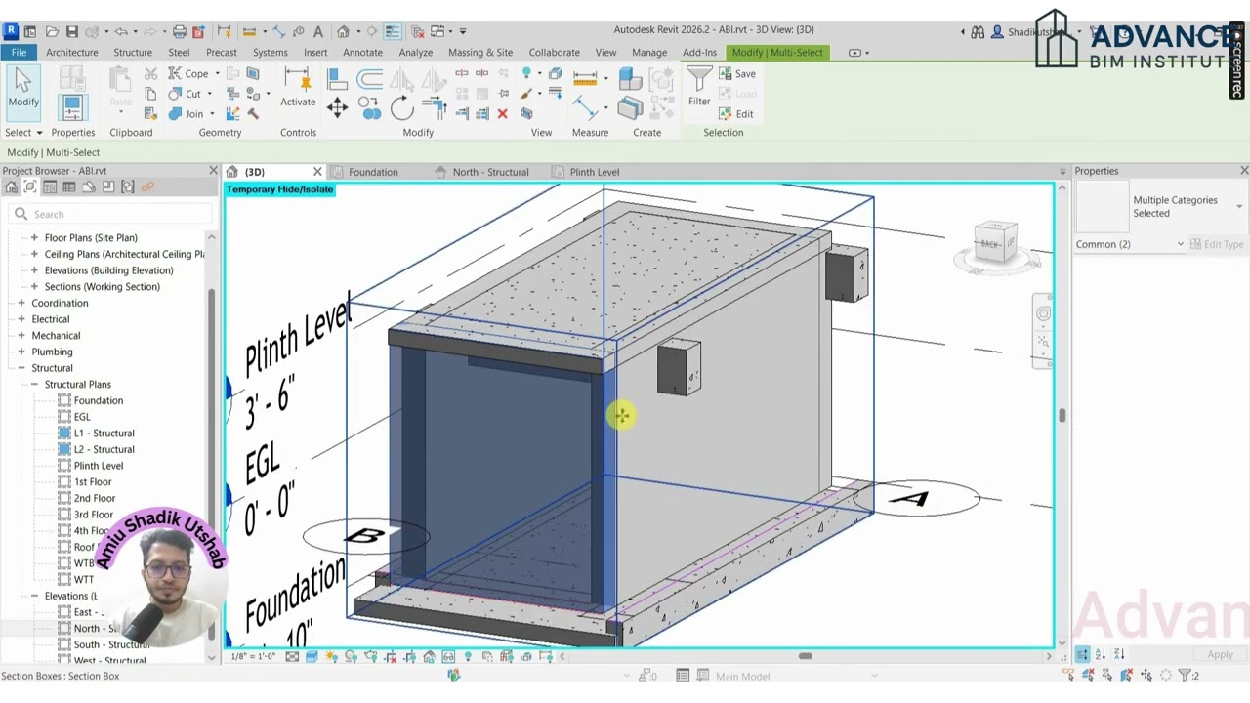1250x703 pixels.
Task: Expand the Mechanical node in Project Browser
Action: pyautogui.click(x=21, y=335)
